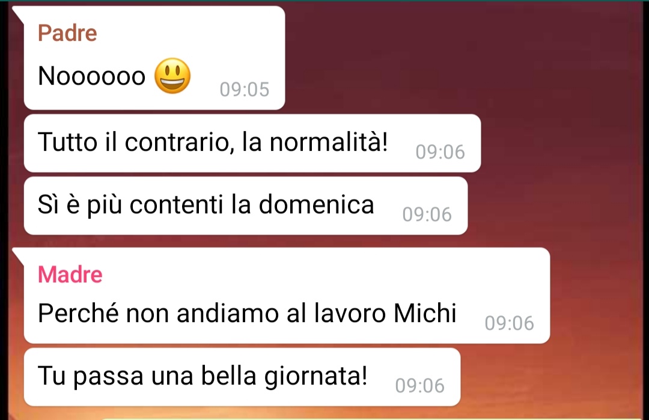
Task: Select the message Tutto il contrario, la normalità!
Action: [x=252, y=143]
